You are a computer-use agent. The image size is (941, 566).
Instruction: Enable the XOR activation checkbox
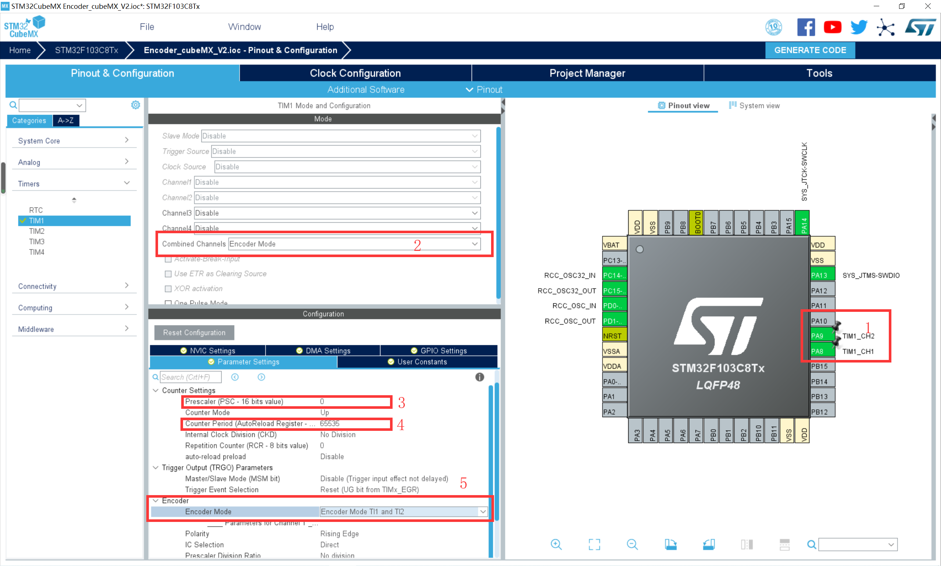pos(168,289)
